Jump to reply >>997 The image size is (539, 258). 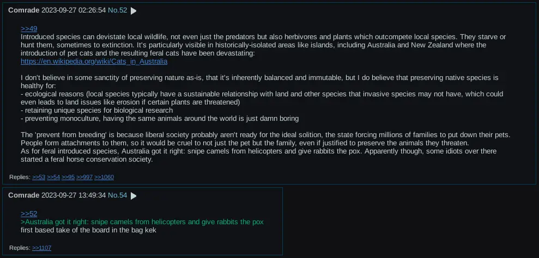click(84, 177)
